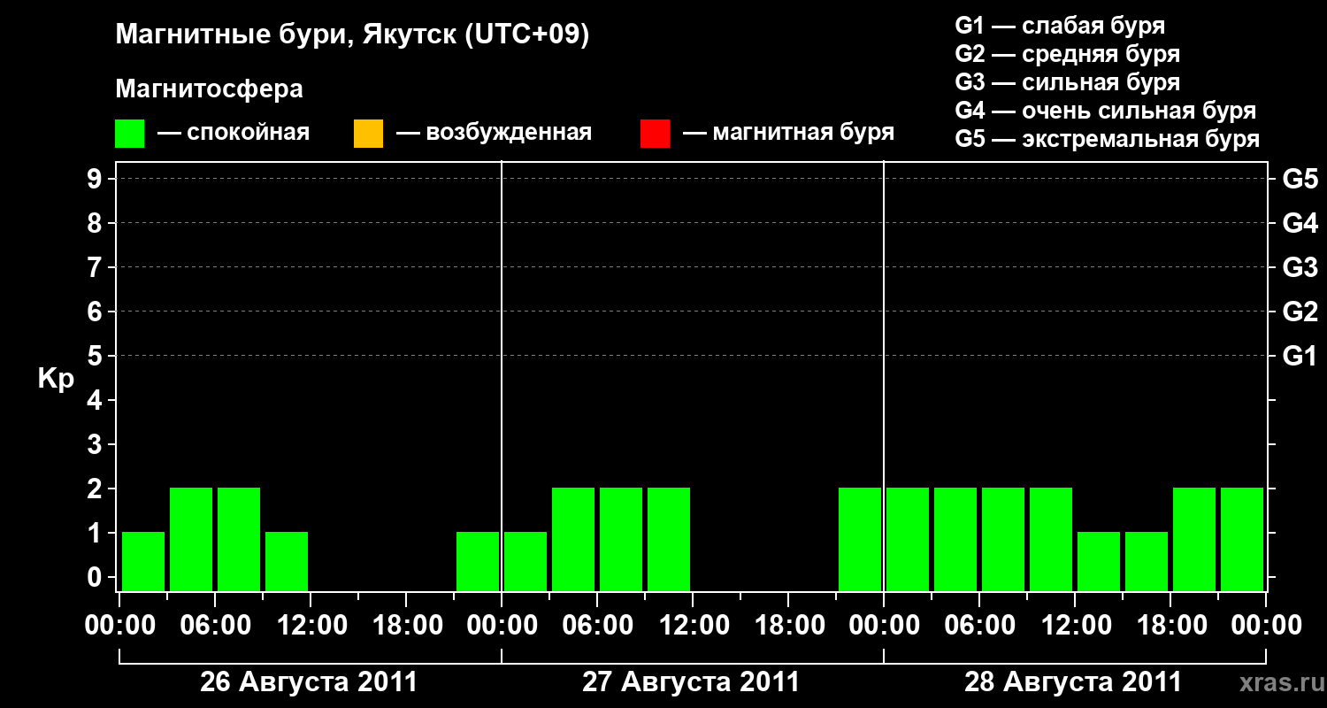1327x708 pixels.
Task: Click the G1 label on the right axis
Action: point(1300,357)
